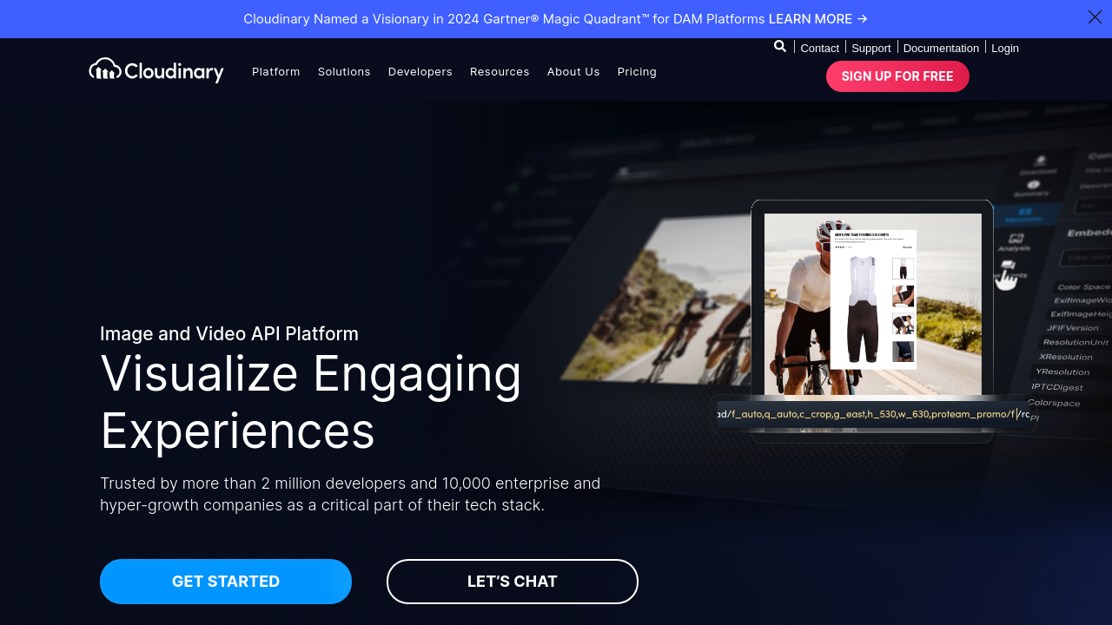The image size is (1112, 625).
Task: Click the LET'S CHAT button
Action: [513, 582]
